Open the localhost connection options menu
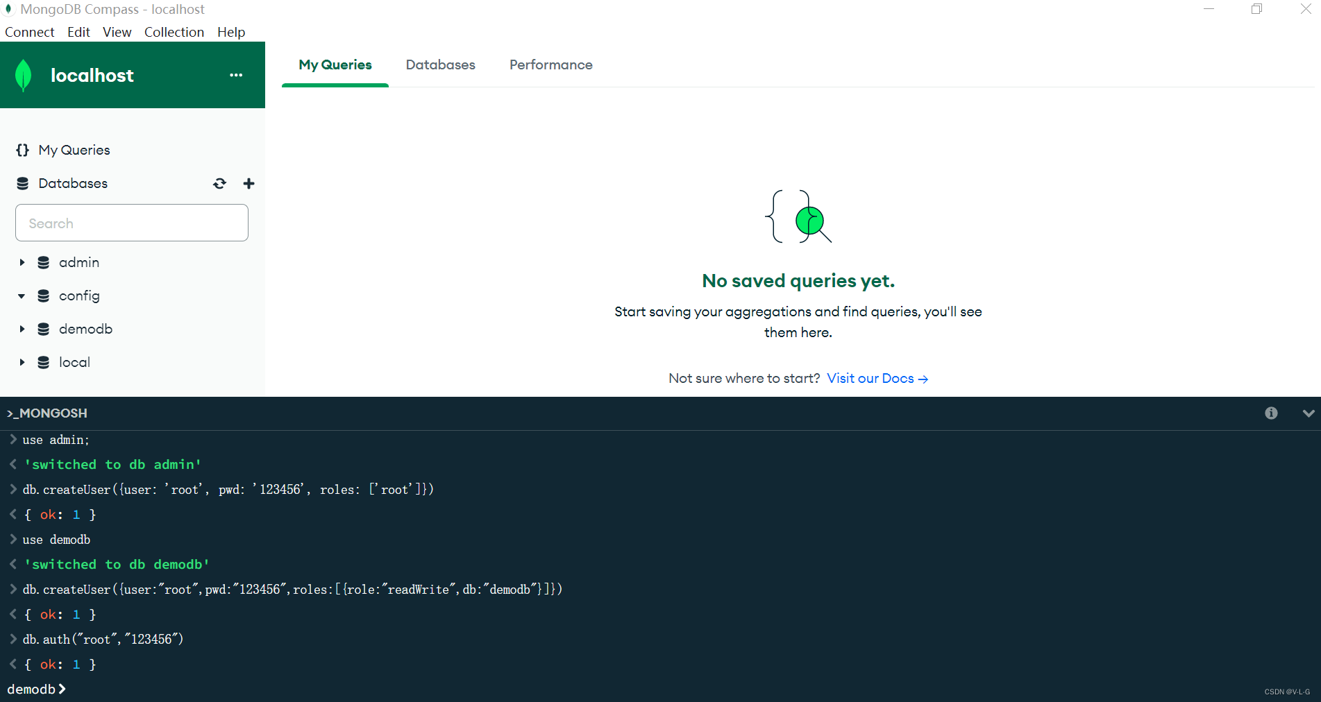The image size is (1321, 702). [236, 75]
